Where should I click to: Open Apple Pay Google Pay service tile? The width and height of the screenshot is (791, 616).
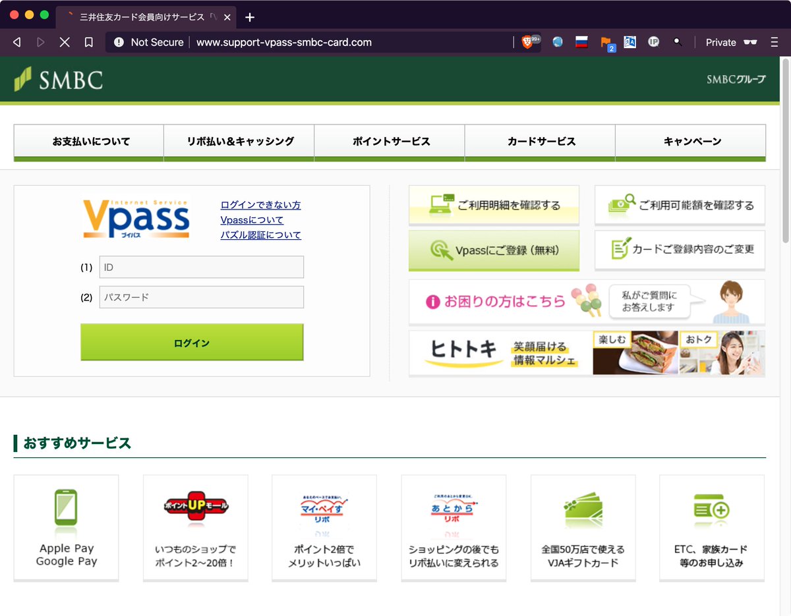point(66,528)
